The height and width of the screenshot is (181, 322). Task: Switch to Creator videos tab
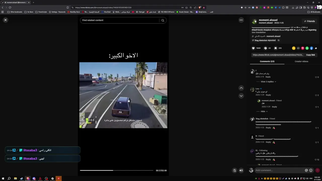coord(301,61)
